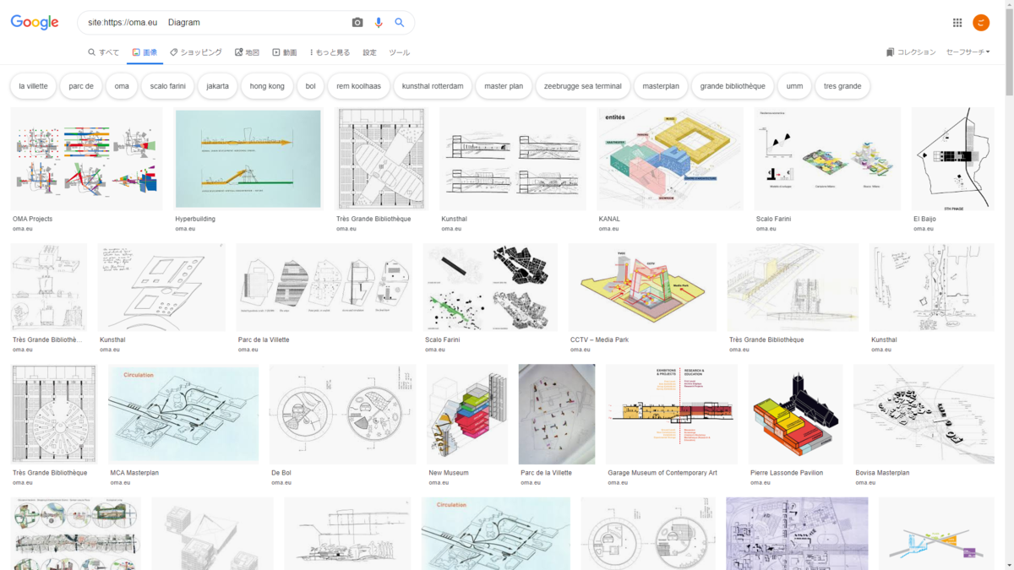Select the master plan chip
This screenshot has width=1014, height=570.
tap(504, 86)
